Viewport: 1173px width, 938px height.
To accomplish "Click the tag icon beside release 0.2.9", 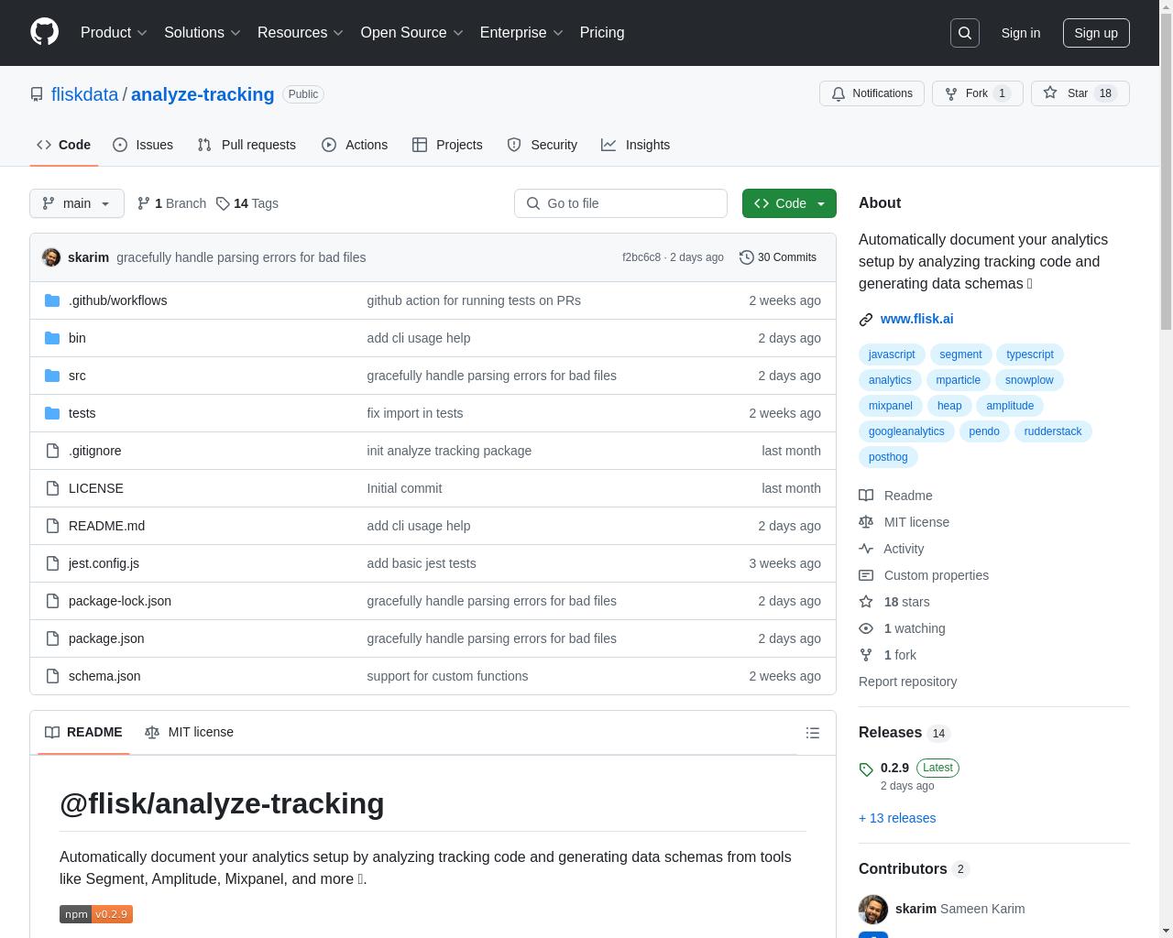I will pos(866,769).
